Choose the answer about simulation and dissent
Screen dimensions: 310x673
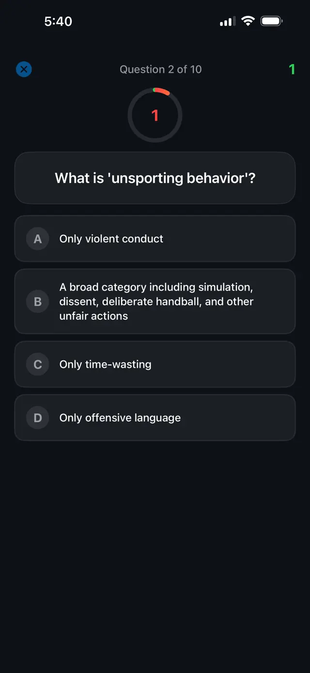pyautogui.click(x=155, y=301)
